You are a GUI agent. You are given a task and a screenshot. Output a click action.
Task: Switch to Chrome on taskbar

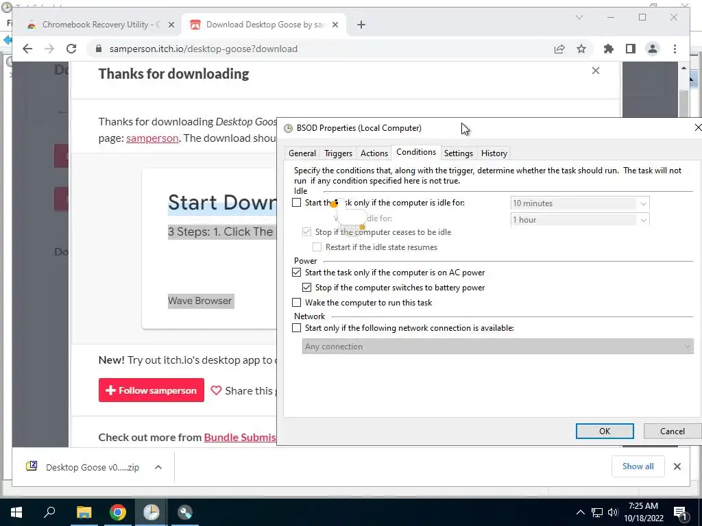click(118, 512)
